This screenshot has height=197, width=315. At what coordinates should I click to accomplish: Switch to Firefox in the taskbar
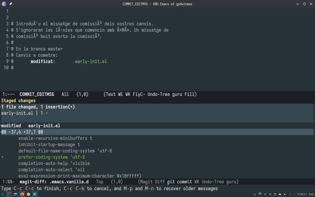click(x=22, y=194)
